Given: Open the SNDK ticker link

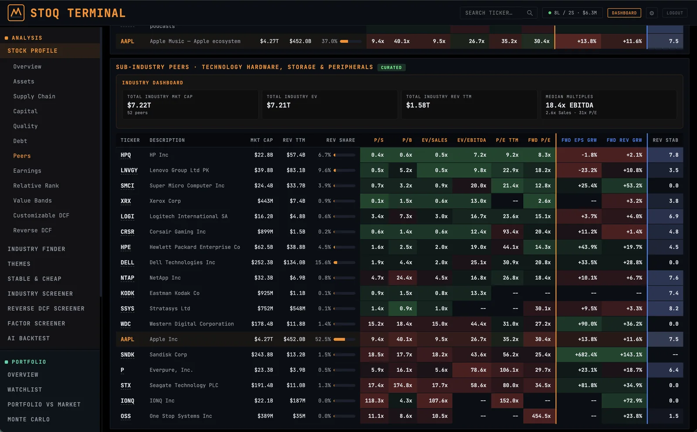Looking at the screenshot, I should click(128, 355).
